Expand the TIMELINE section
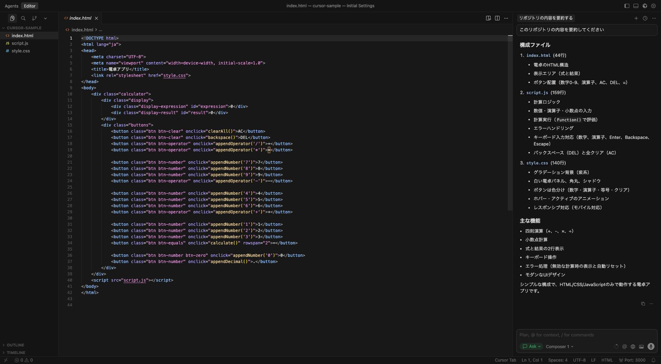 [16, 353]
